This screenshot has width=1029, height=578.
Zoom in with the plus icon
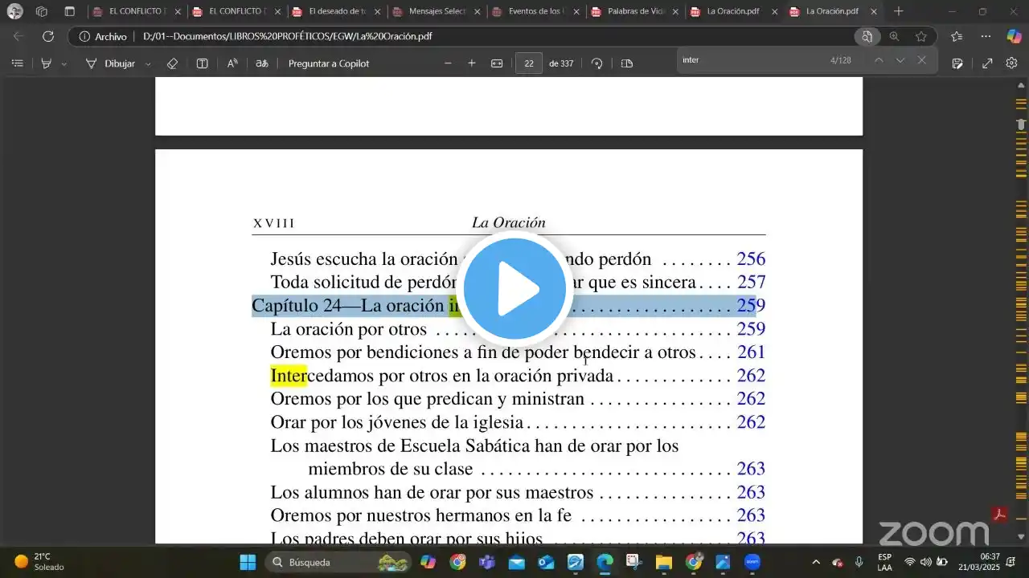(x=472, y=63)
